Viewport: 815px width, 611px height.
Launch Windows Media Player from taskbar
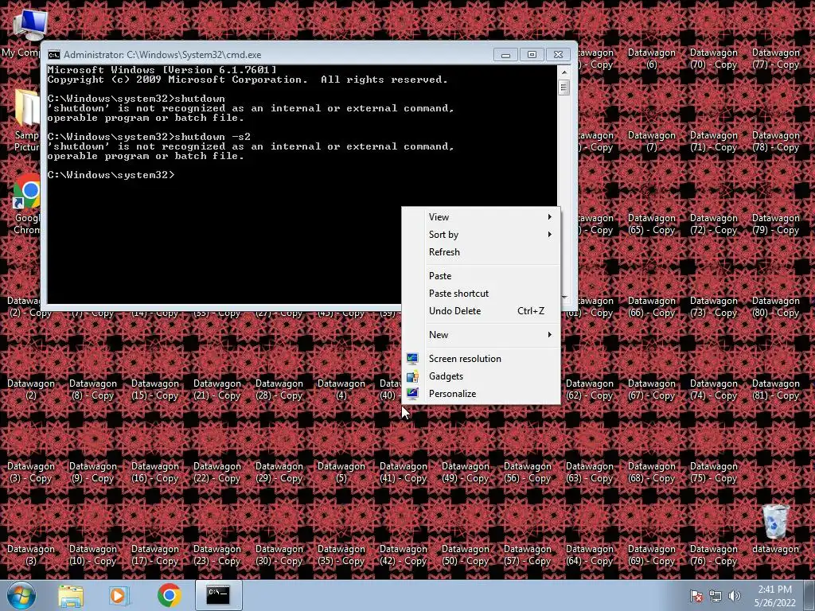point(119,595)
